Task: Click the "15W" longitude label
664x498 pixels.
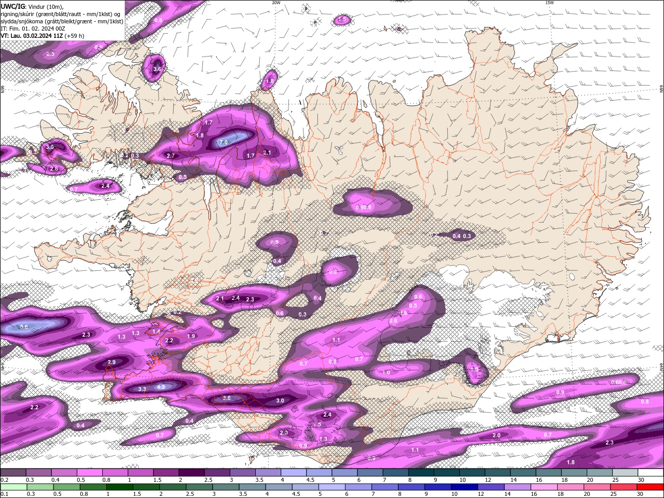Action: [549, 3]
